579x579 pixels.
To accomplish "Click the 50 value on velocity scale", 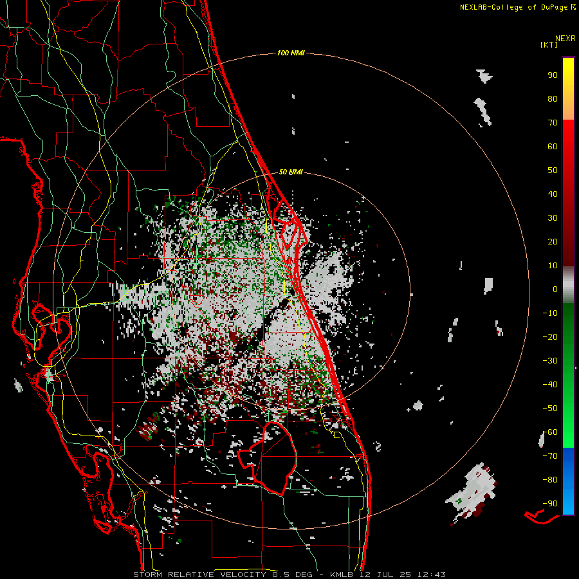I will point(553,170).
